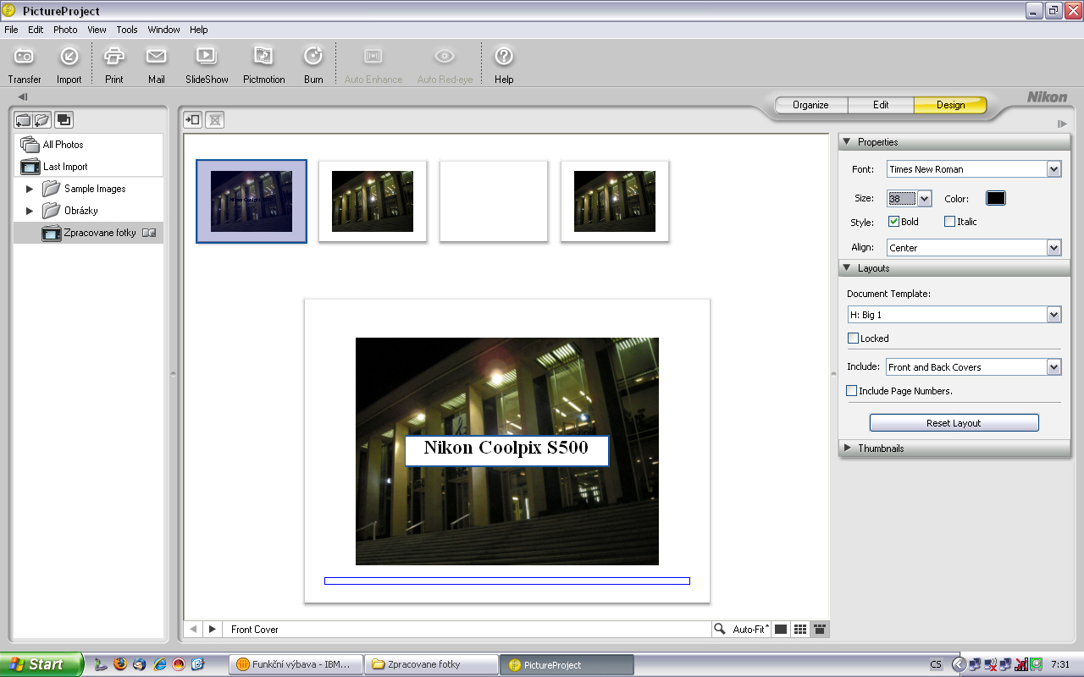Open the Document Template dropdown
The height and width of the screenshot is (677, 1084).
coord(1054,315)
